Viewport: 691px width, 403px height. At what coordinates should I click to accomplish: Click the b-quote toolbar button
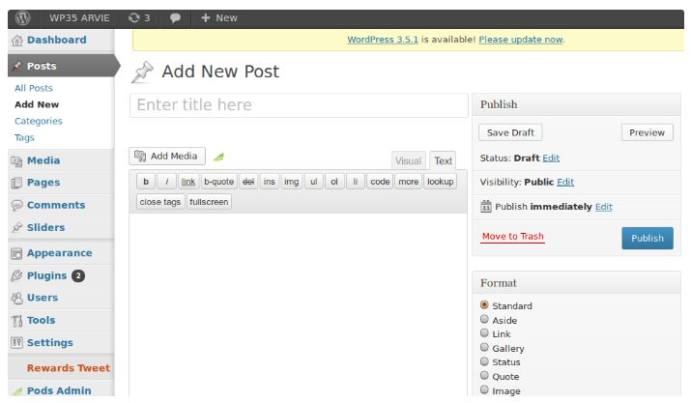[219, 182]
